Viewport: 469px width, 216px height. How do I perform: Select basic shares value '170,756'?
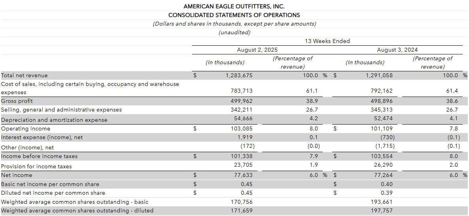pyautogui.click(x=242, y=202)
